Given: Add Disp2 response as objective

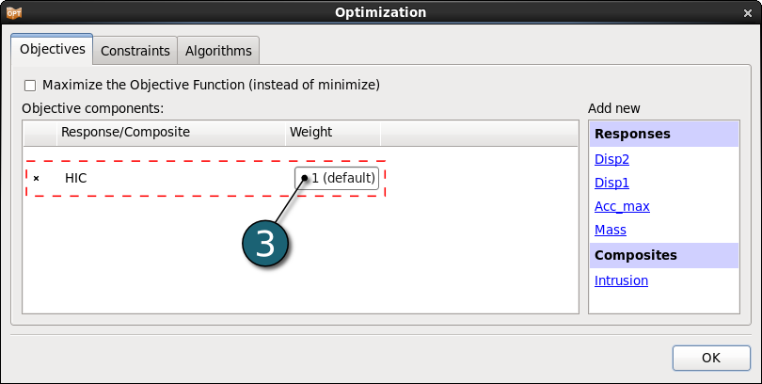Looking at the screenshot, I should point(611,159).
